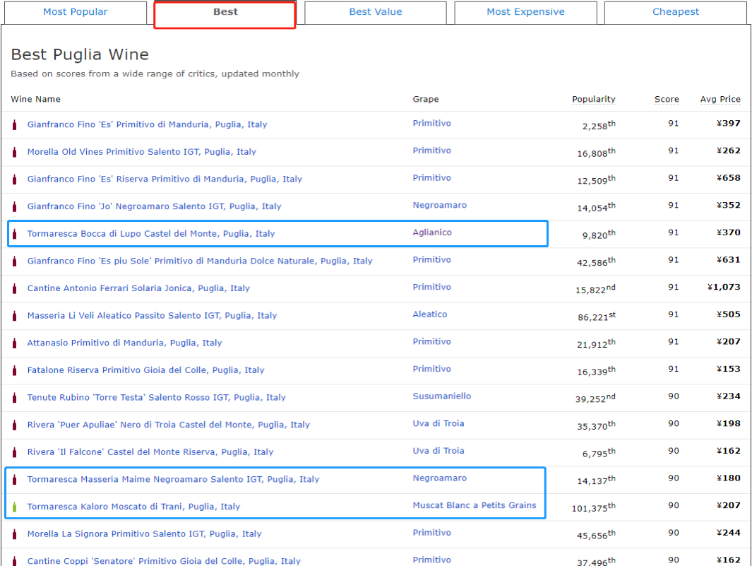This screenshot has width=752, height=566.
Task: Click Uva di Troia grape for Rivera 'Il Falcone'
Action: [438, 451]
